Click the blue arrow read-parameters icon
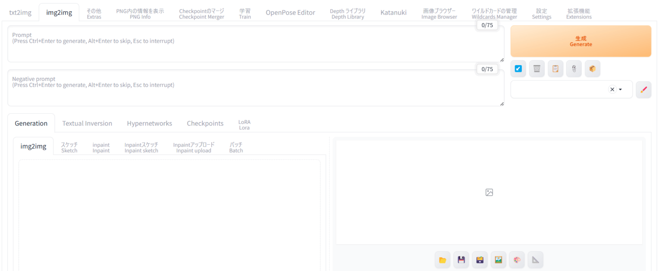 [518, 69]
